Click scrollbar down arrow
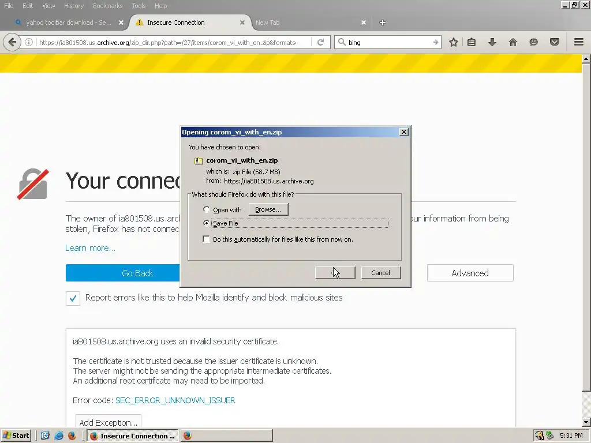The height and width of the screenshot is (443, 591). (x=586, y=422)
